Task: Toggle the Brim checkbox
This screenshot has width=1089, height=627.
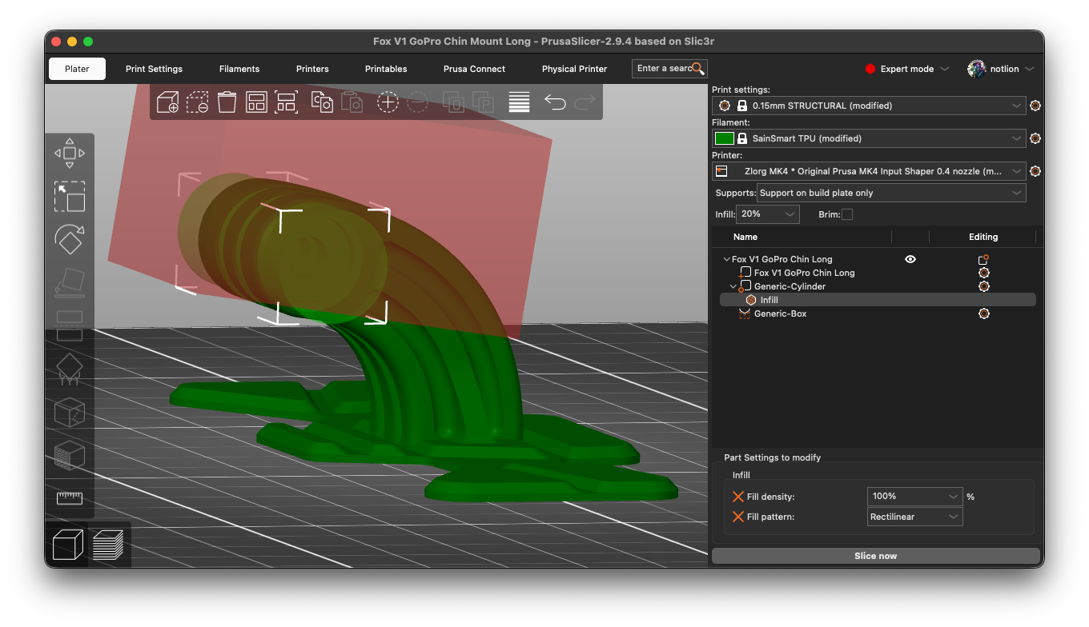Action: (x=847, y=214)
